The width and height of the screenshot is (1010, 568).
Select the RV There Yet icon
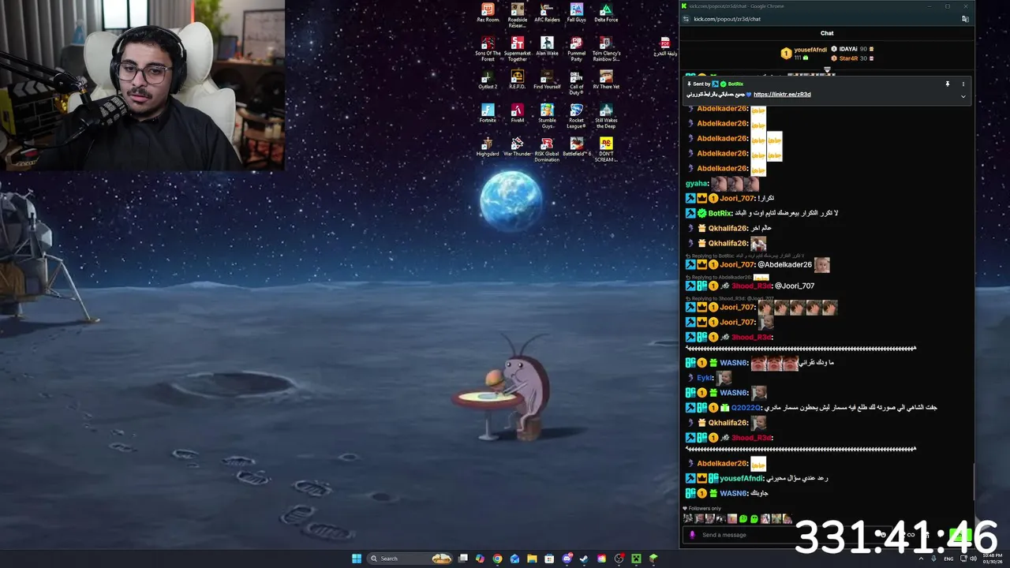(606, 79)
